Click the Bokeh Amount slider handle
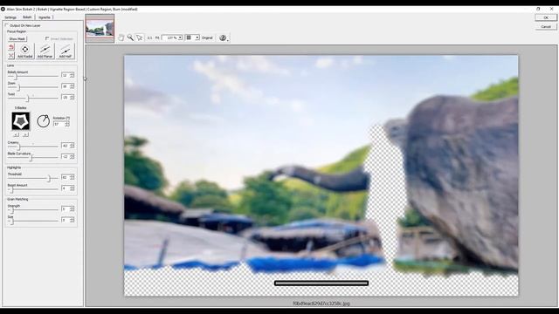Image resolution: width=559 pixels, height=314 pixels. click(x=15, y=76)
